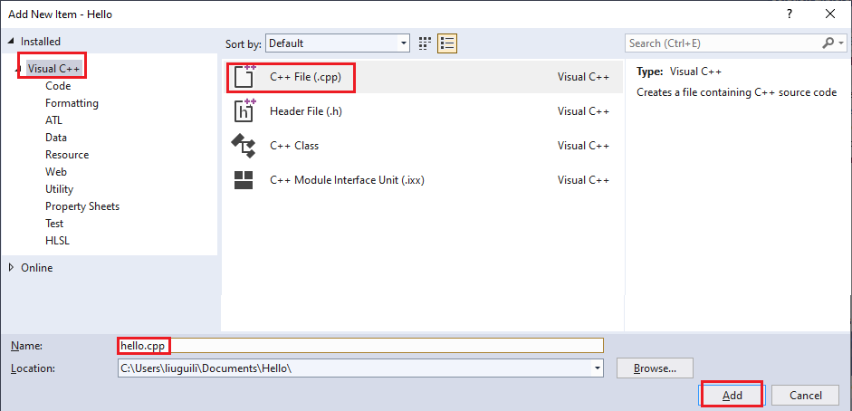Select the Code category under Visual C++
852x411 pixels.
58,86
